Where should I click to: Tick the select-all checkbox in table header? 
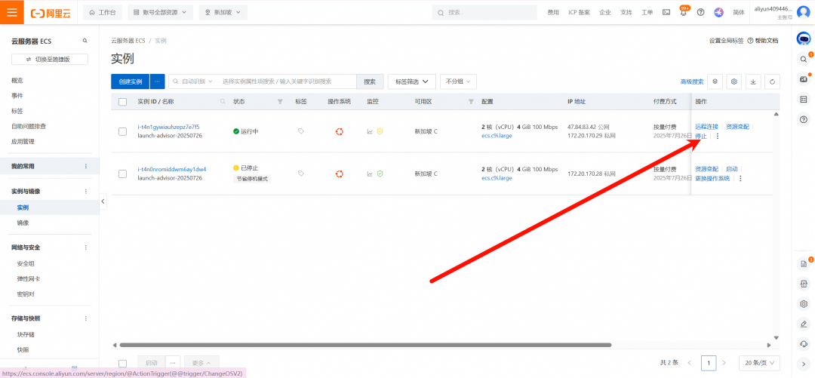click(123, 102)
